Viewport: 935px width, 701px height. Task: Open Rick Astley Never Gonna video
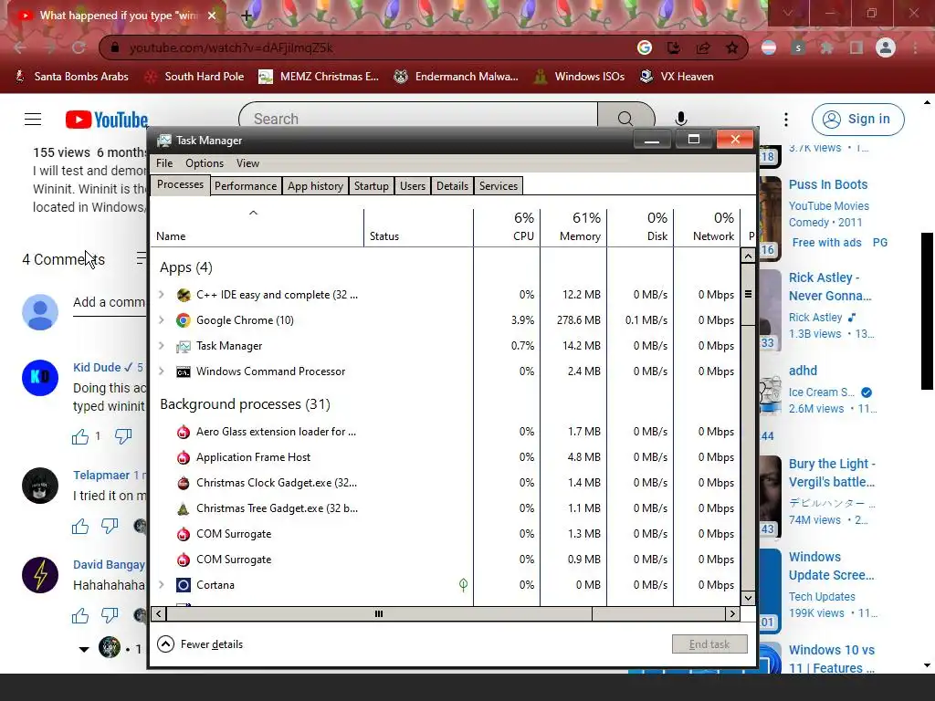pyautogui.click(x=829, y=287)
